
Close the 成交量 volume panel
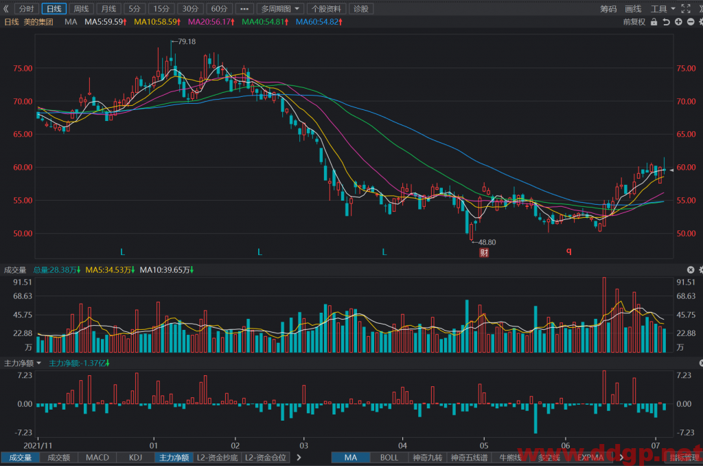(691, 270)
